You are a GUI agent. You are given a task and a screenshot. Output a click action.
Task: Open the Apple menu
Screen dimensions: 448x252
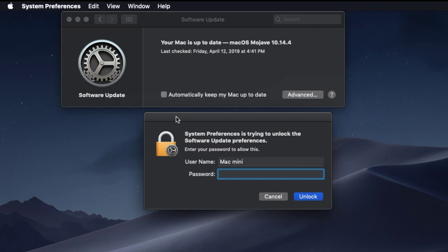click(x=10, y=6)
